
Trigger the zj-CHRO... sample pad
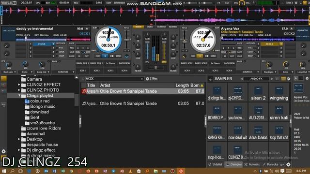(237, 92)
